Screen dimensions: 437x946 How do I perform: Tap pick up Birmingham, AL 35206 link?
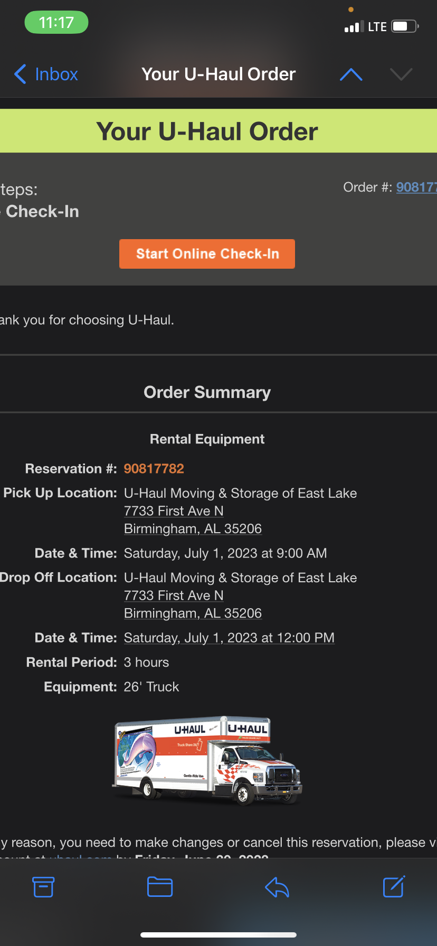[193, 529]
